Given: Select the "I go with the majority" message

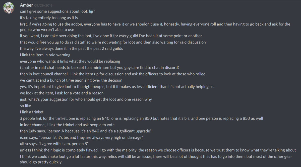Looking at the screenshot, I should [158, 150].
